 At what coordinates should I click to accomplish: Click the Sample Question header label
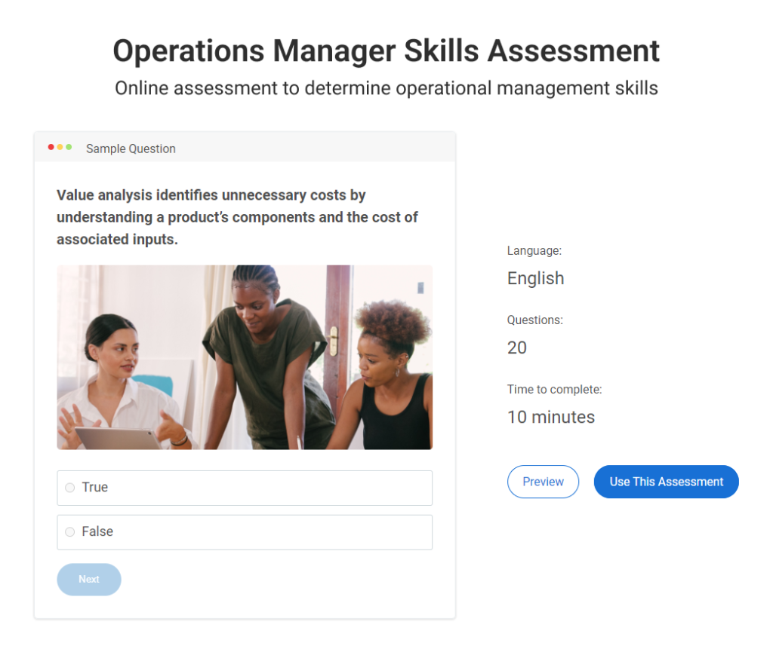pyautogui.click(x=131, y=148)
